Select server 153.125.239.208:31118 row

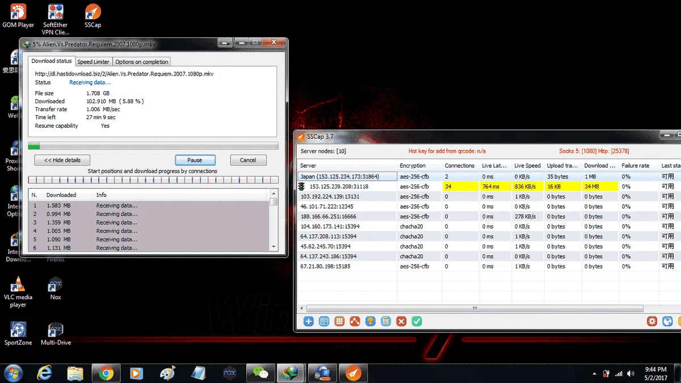click(488, 186)
